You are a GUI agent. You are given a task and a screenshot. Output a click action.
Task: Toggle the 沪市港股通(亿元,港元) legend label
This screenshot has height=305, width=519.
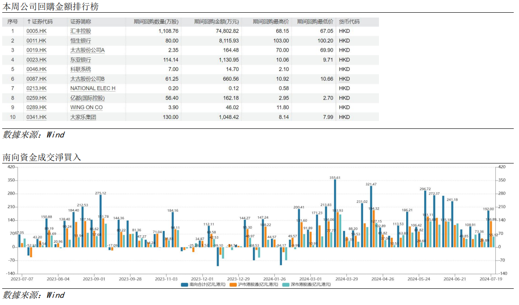[x=258, y=284]
